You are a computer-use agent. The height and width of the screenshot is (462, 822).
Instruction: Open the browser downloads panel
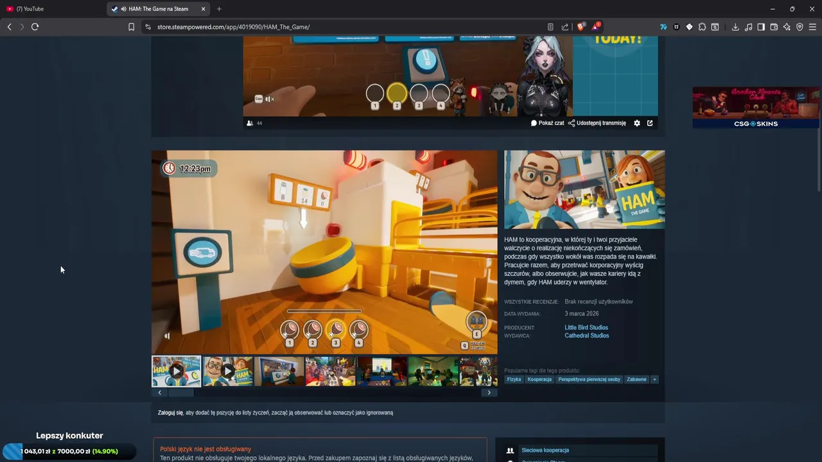735,27
